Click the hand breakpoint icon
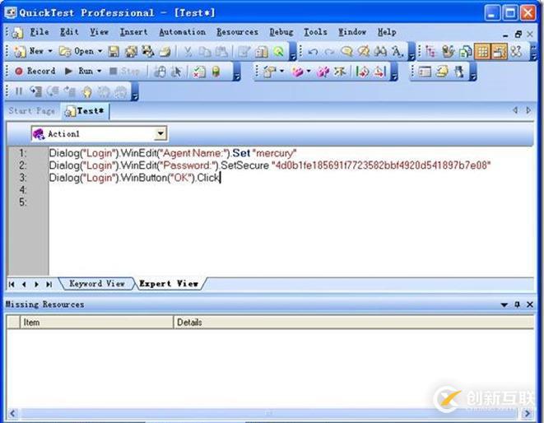The width and height of the screenshot is (544, 423). (x=86, y=91)
